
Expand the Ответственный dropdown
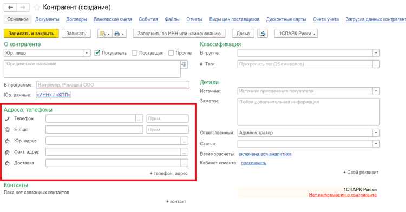coord(376,132)
